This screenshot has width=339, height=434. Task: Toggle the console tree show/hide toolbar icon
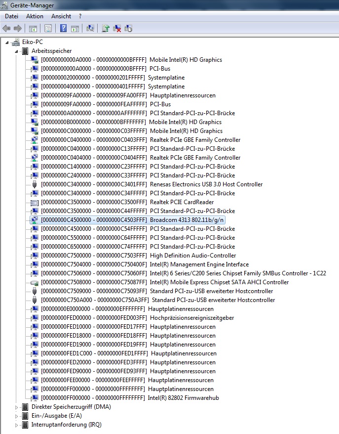pos(33,28)
